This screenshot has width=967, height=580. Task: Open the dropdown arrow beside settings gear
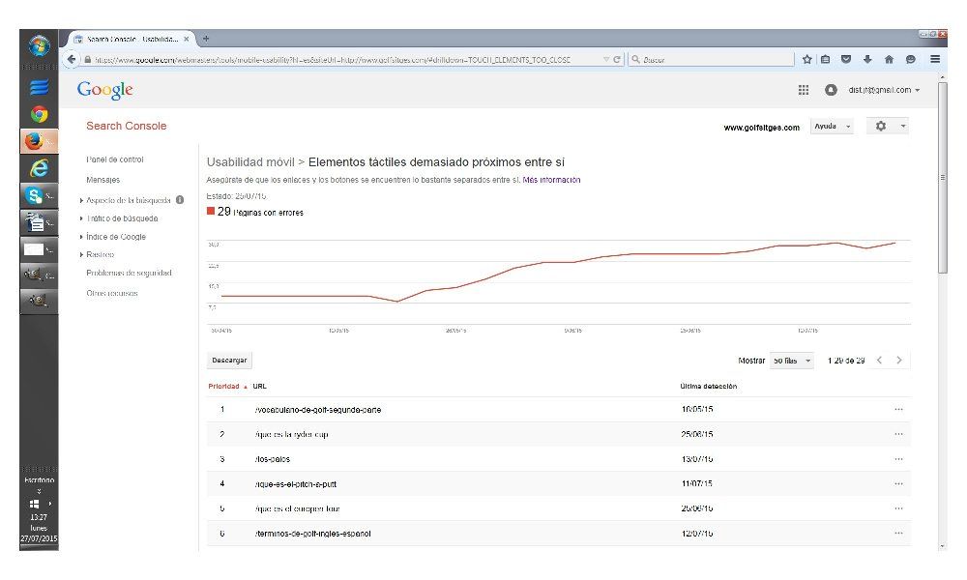click(x=903, y=126)
